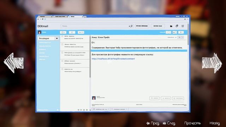Click the message list scrollbar
This screenshot has height=127, width=226.
(x=90, y=57)
